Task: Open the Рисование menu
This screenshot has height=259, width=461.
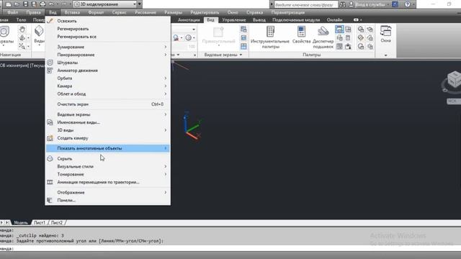Action: [x=146, y=12]
